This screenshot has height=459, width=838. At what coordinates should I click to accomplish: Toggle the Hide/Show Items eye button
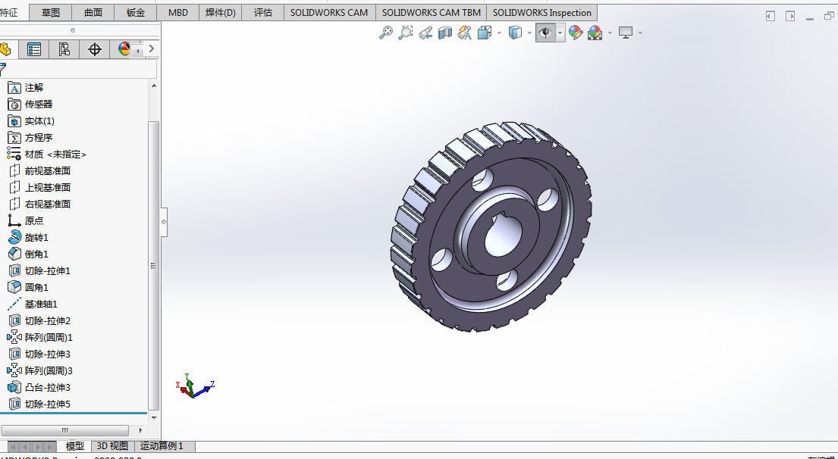[x=545, y=33]
